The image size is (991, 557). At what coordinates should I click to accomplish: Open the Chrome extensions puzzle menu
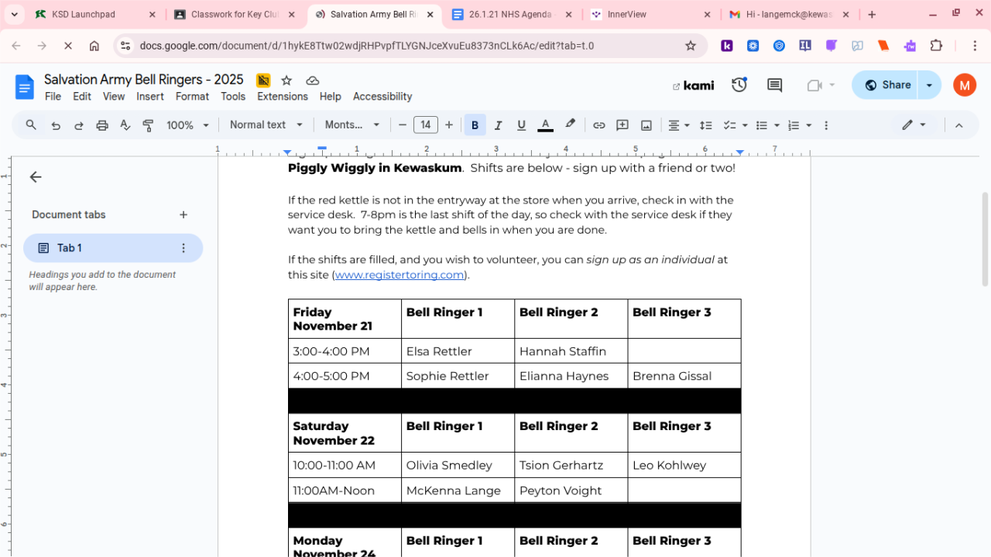click(x=937, y=46)
